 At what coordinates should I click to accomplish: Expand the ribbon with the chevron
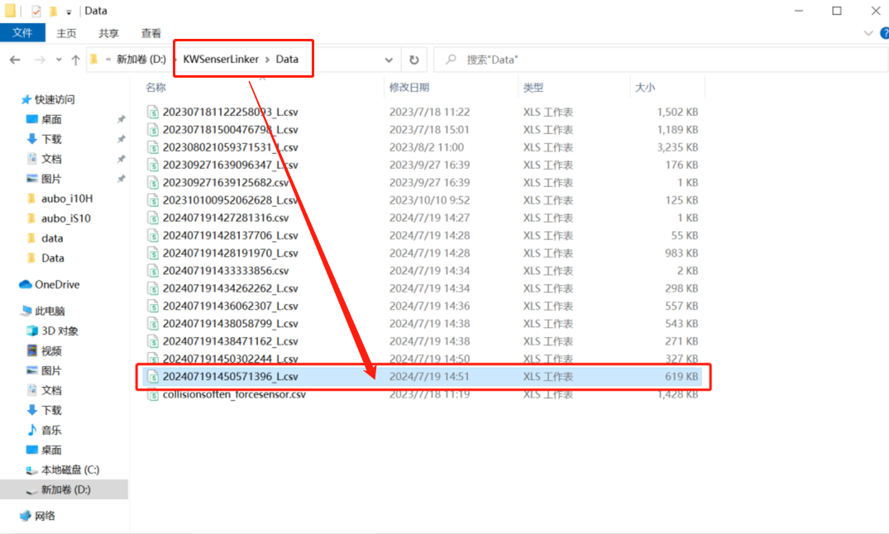[867, 33]
